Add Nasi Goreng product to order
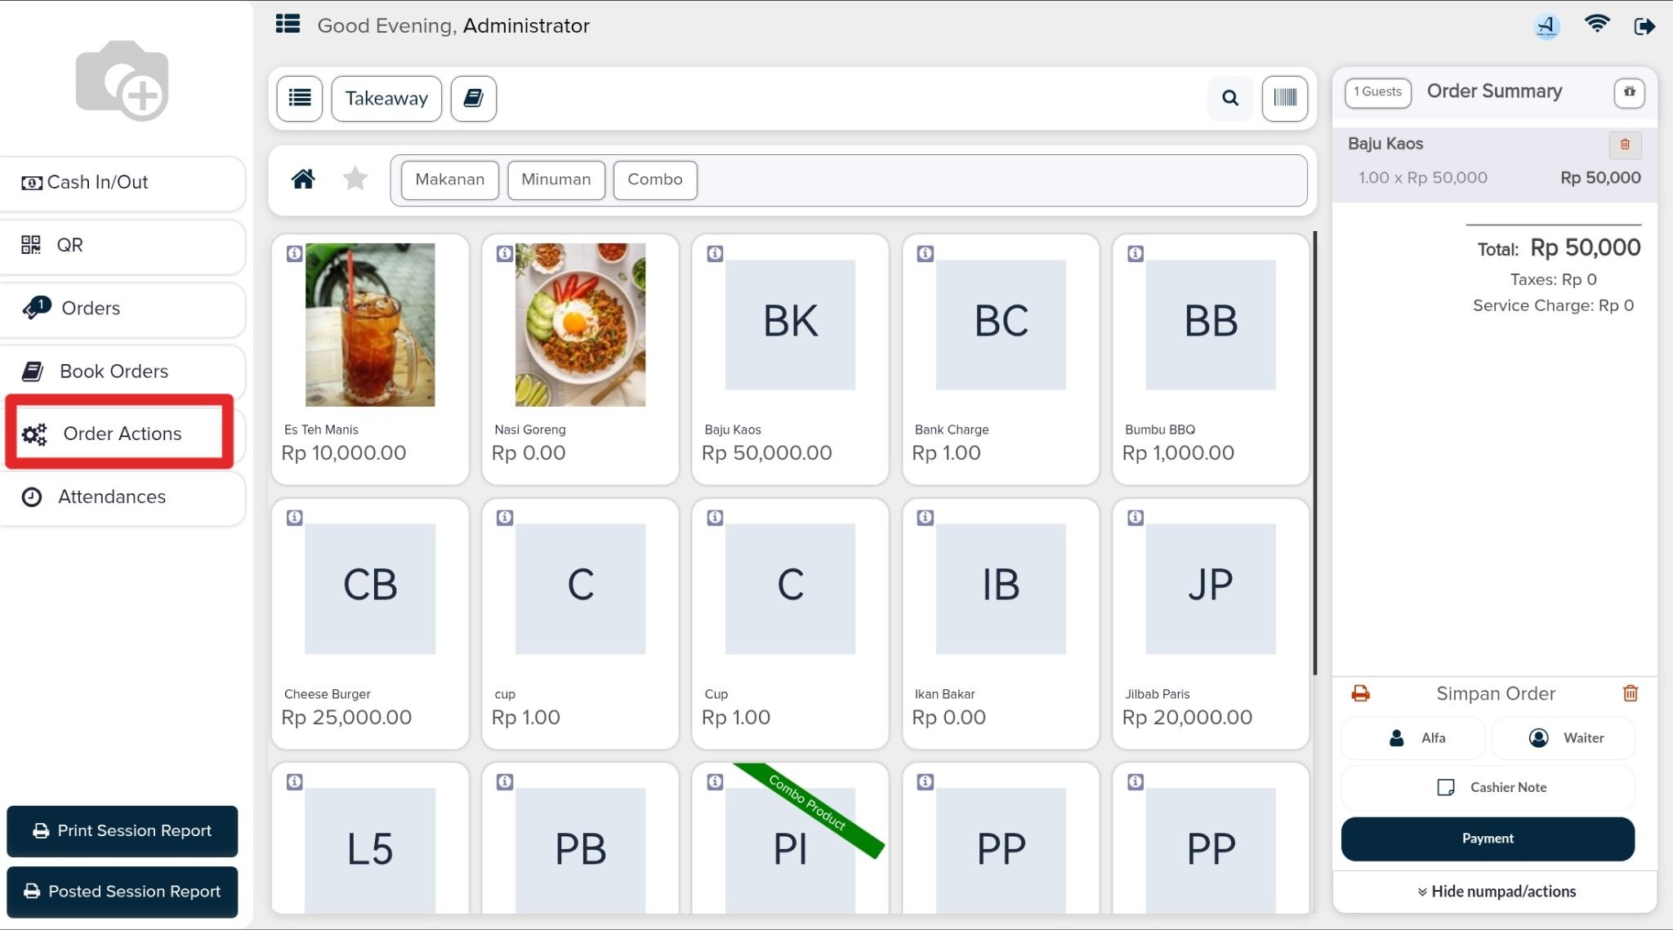The width and height of the screenshot is (1673, 930). (580, 359)
